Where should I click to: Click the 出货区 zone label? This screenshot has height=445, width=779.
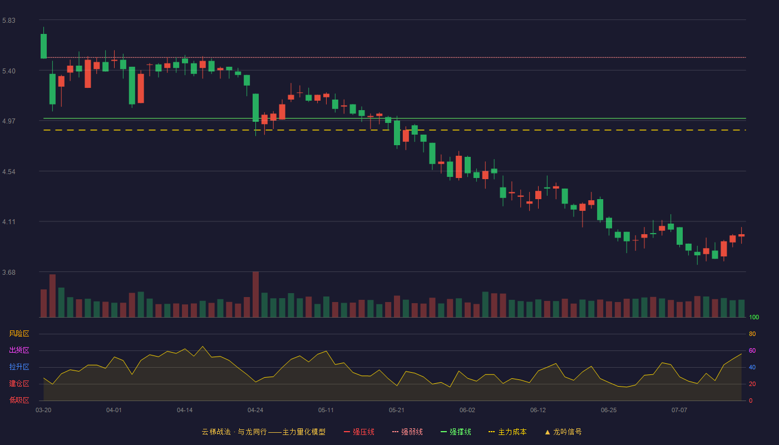(19, 350)
